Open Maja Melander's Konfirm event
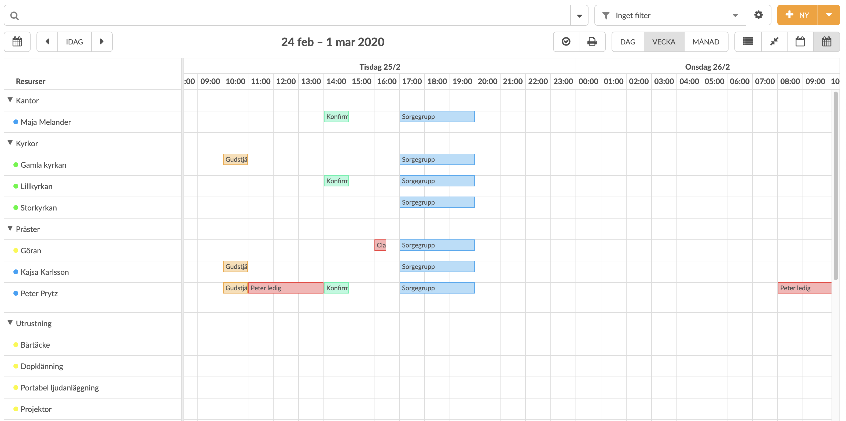This screenshot has width=846, height=421. click(x=336, y=116)
